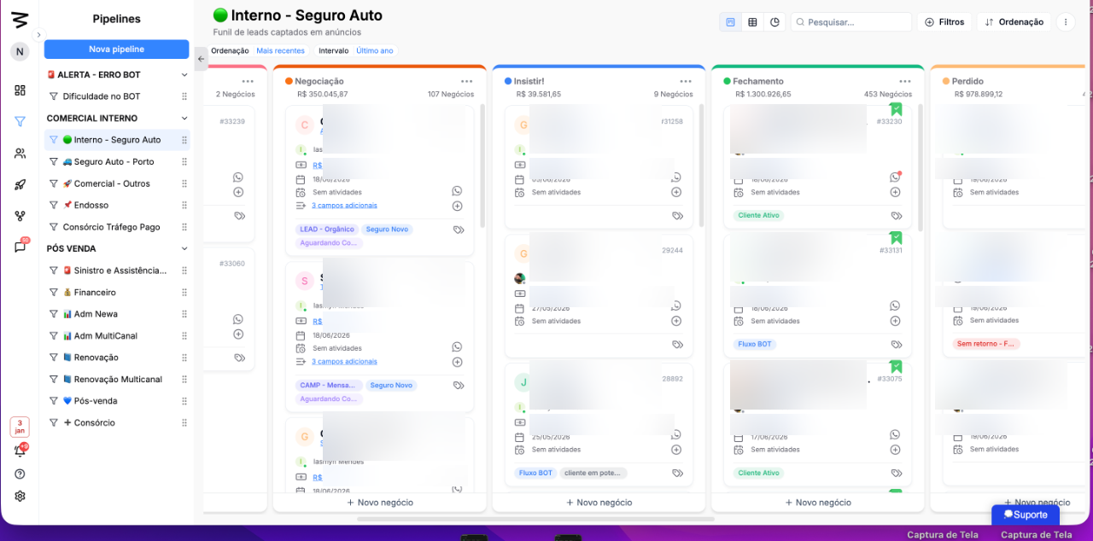This screenshot has height=541, width=1093.
Task: Grab the drag handle for Endosso pipeline
Action: pyautogui.click(x=184, y=205)
